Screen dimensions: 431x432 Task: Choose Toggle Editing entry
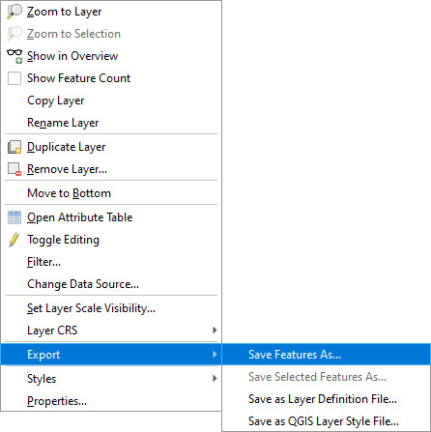111,240
